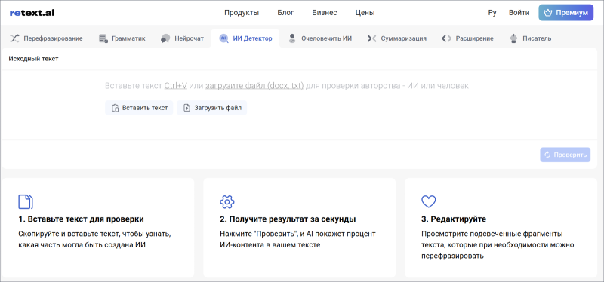Switch to the Грамматик tab
The height and width of the screenshot is (282, 604).
[x=122, y=38]
